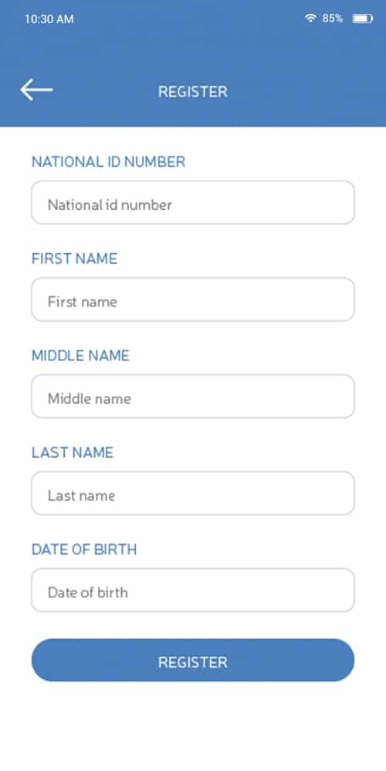
Task: Activate the Middle name text field
Action: click(x=193, y=397)
